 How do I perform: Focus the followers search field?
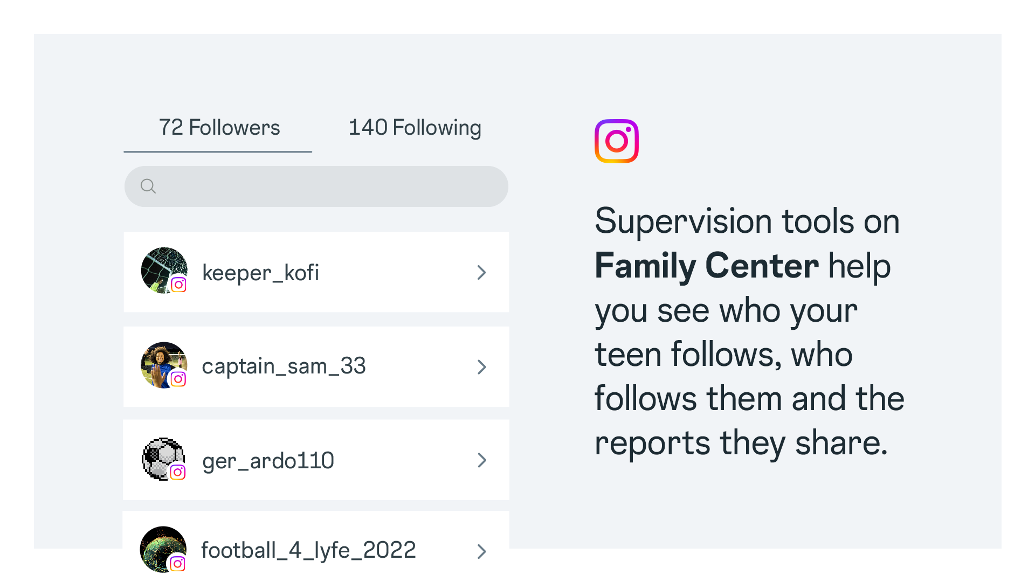coord(316,186)
